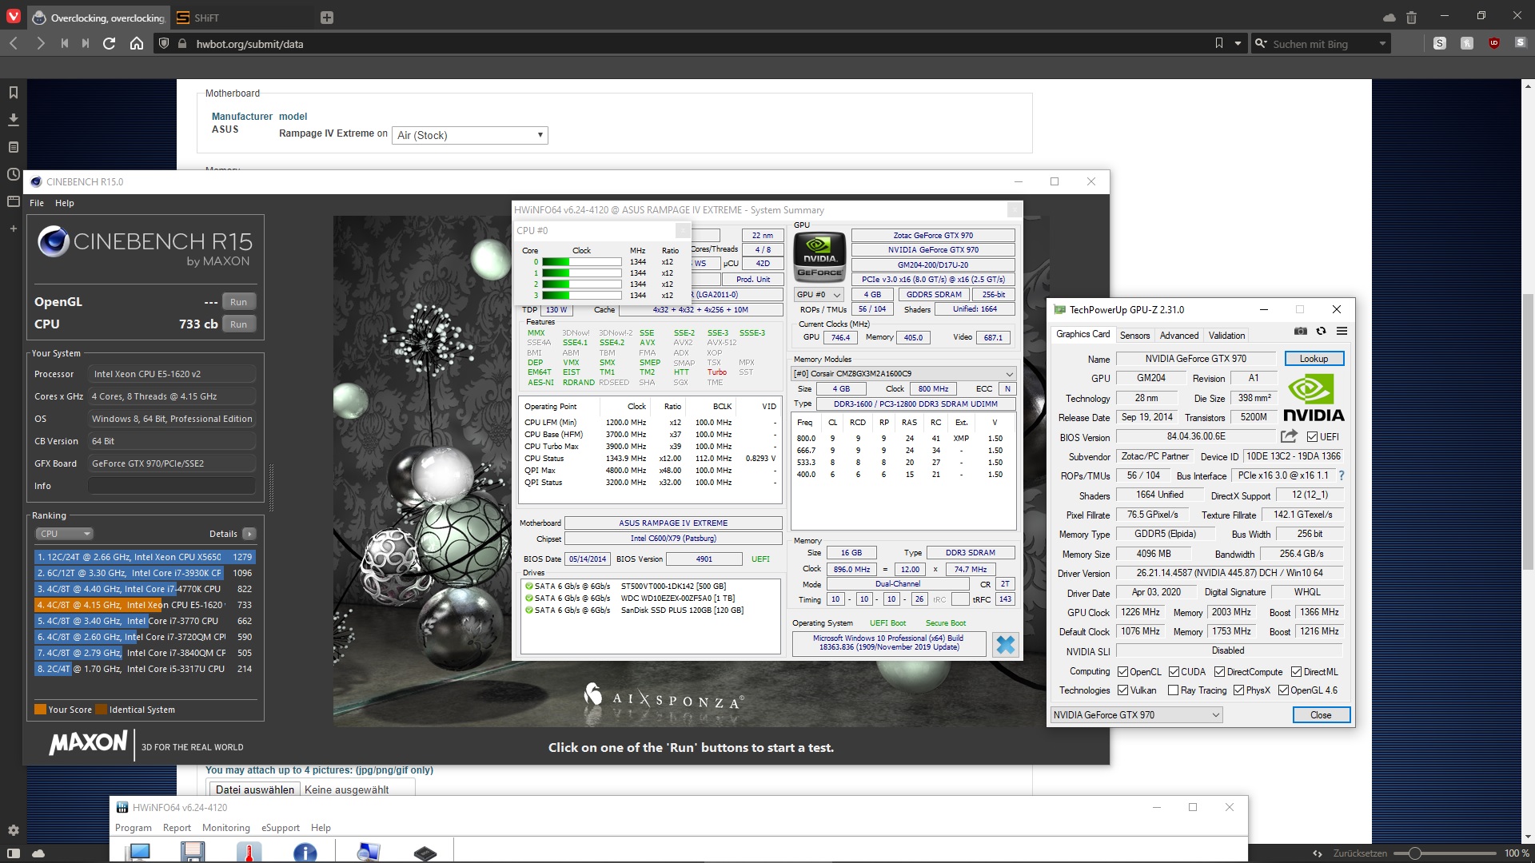Toggle the Vulkan checkbox

point(1122,690)
